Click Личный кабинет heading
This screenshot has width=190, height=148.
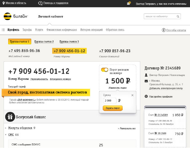tap(50, 17)
